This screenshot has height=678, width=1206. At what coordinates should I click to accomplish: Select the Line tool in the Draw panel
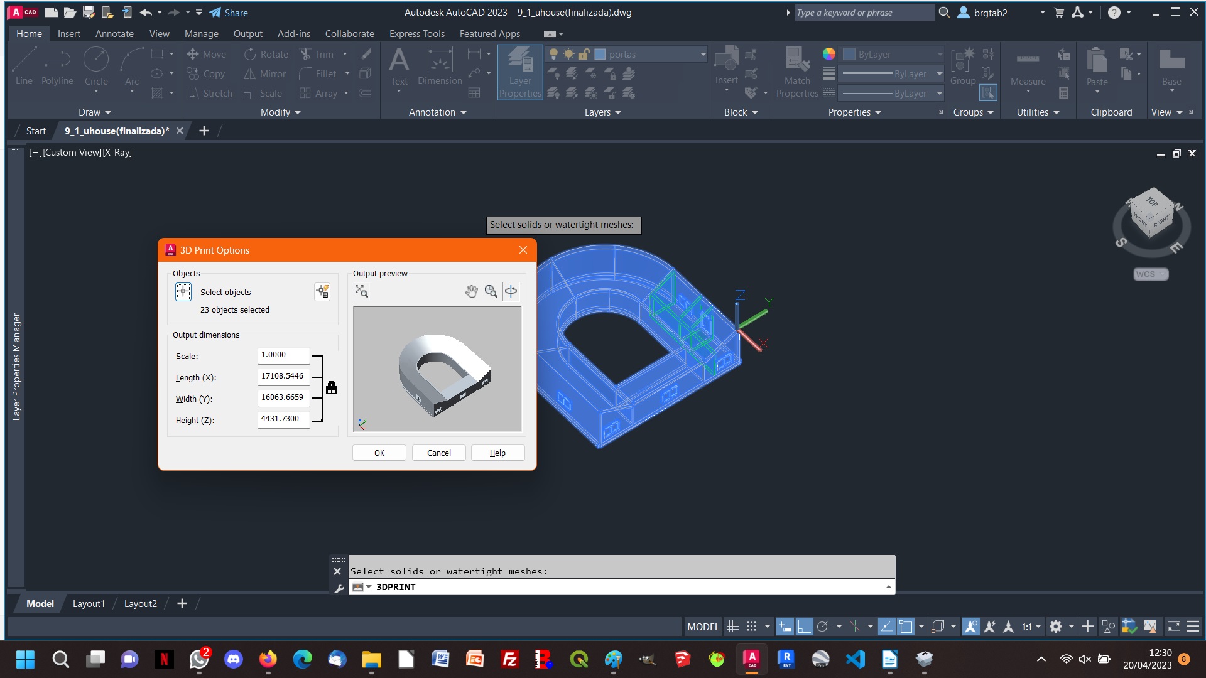coord(24,66)
